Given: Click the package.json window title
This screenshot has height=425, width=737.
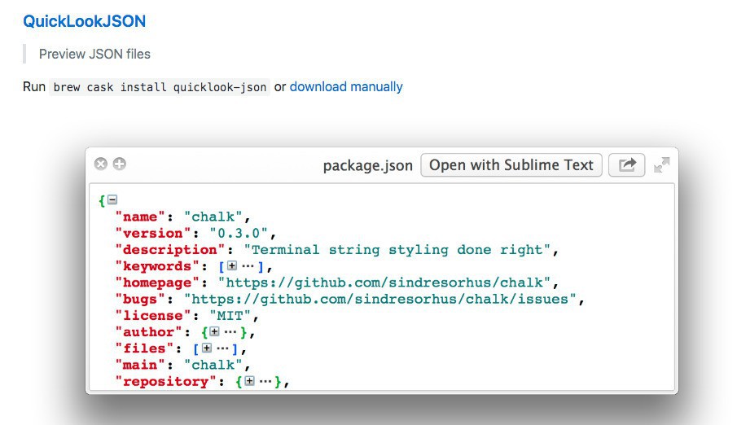Looking at the screenshot, I should [x=367, y=165].
